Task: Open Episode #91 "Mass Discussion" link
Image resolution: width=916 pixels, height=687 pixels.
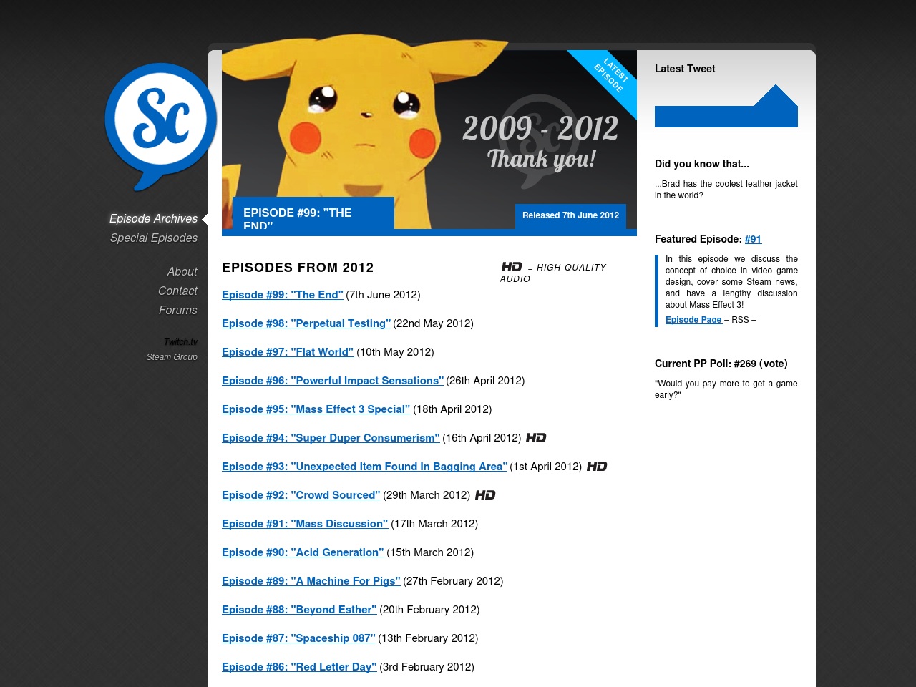Action: coord(305,524)
